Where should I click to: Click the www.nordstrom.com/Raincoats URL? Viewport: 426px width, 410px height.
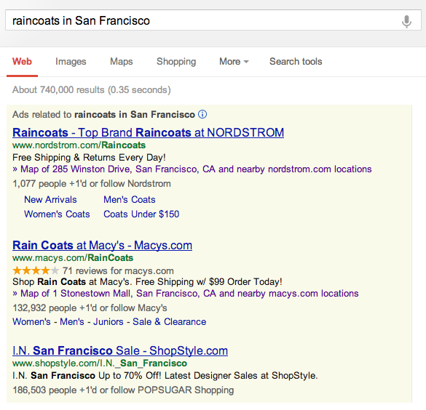[79, 145]
